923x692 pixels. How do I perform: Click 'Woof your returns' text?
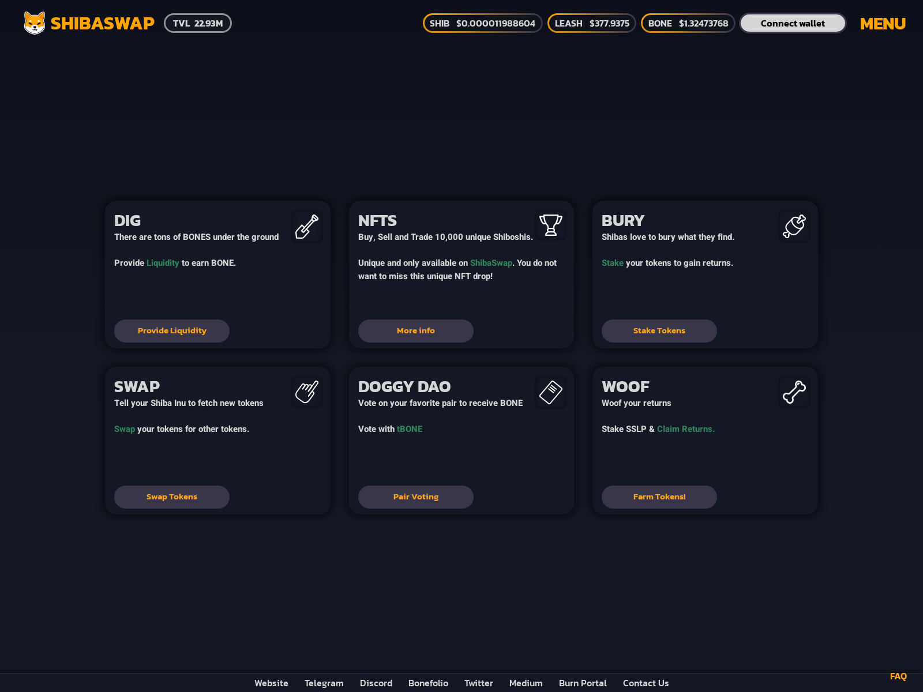point(636,403)
